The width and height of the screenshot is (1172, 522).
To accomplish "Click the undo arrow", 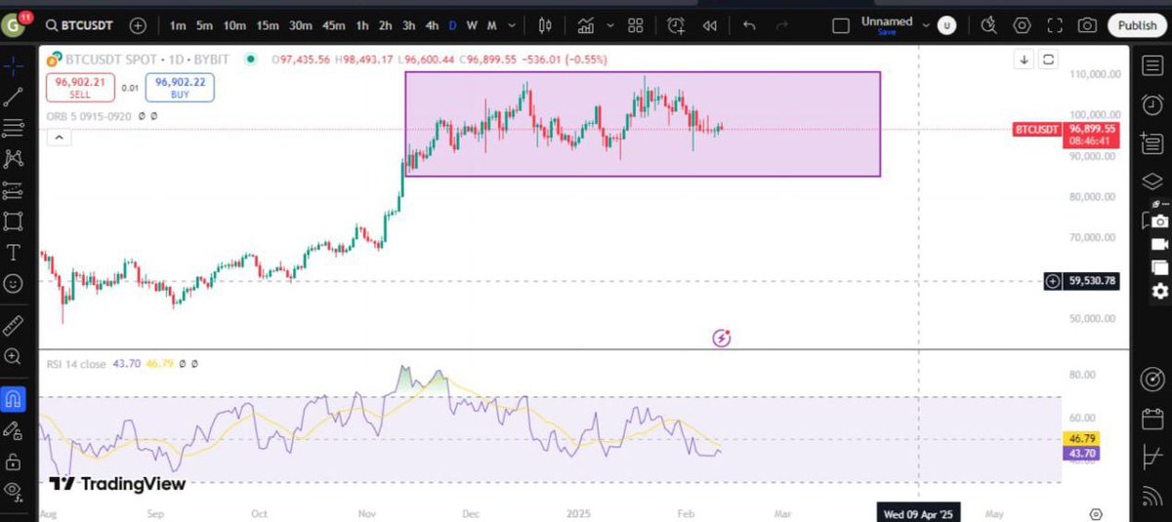I will (x=749, y=25).
